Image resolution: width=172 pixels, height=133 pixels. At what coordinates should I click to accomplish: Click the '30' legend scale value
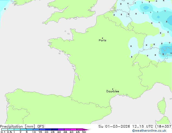coord(59,132)
